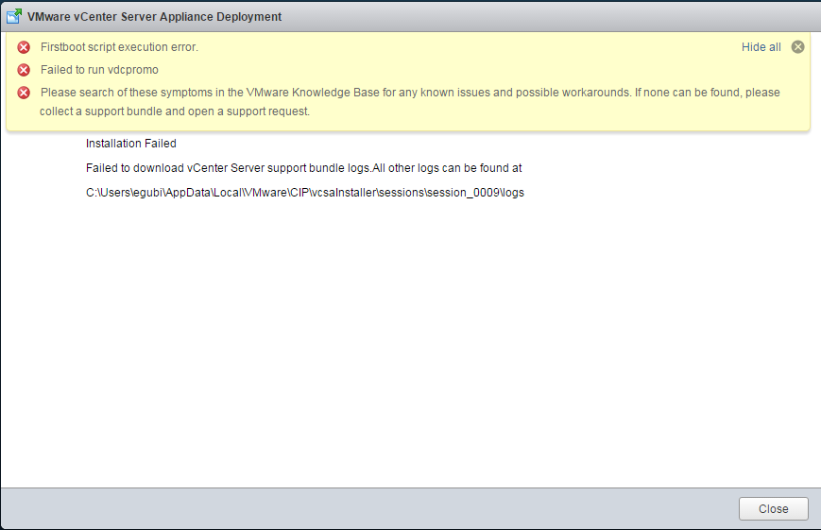Click the 'Please search of these symptoms' message line
The width and height of the screenshot is (821, 530).
410,93
